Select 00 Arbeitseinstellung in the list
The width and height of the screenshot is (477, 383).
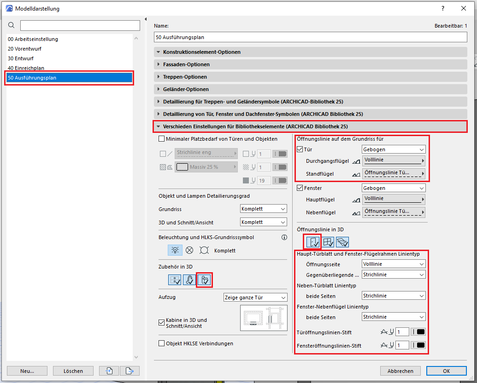point(33,39)
